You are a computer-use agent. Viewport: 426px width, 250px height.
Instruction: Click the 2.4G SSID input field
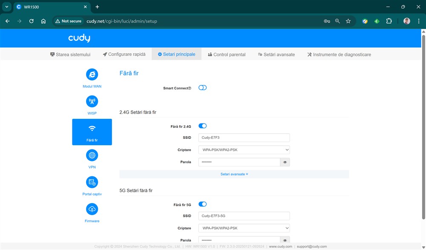[x=244, y=138]
